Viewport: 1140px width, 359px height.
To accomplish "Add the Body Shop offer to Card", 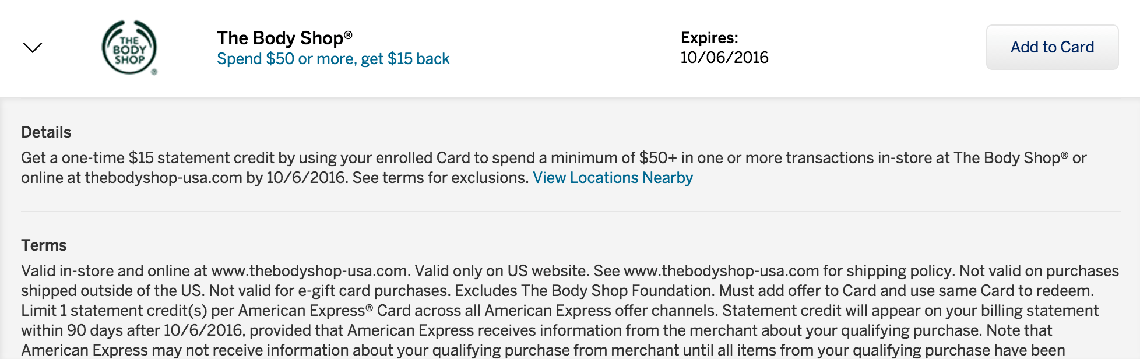I will point(1052,47).
